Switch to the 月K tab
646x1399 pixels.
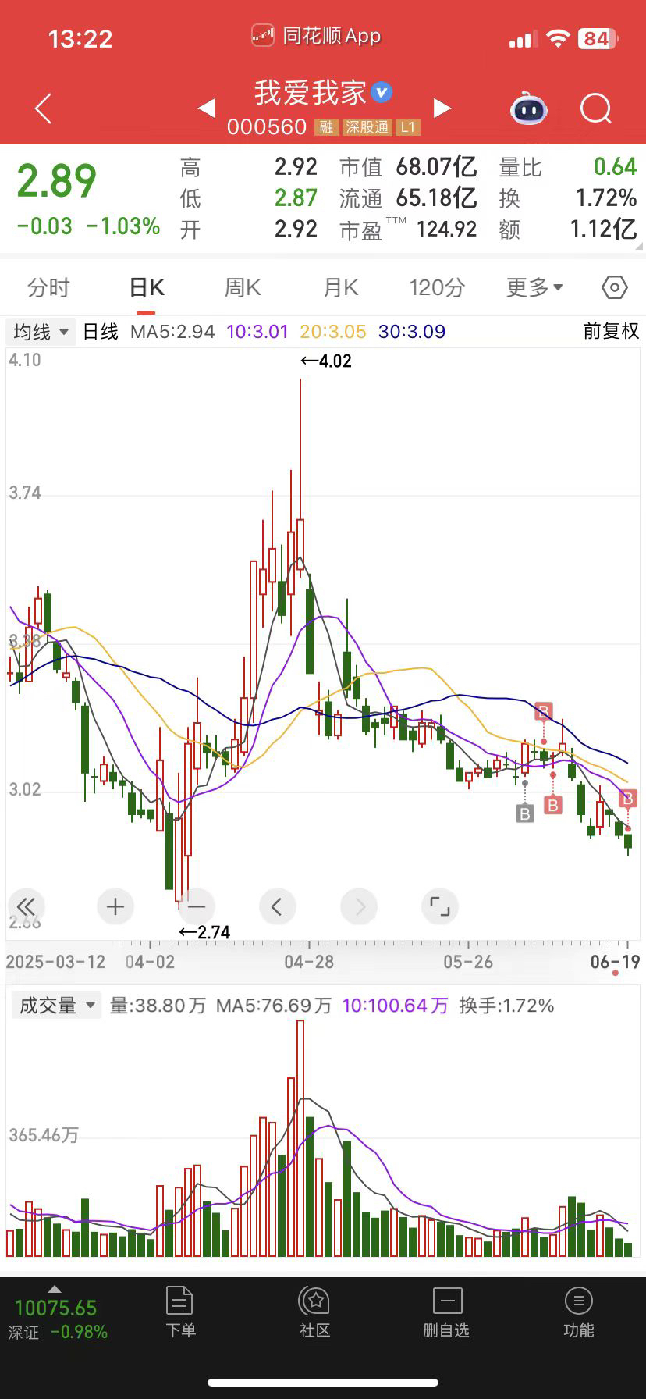tap(341, 288)
